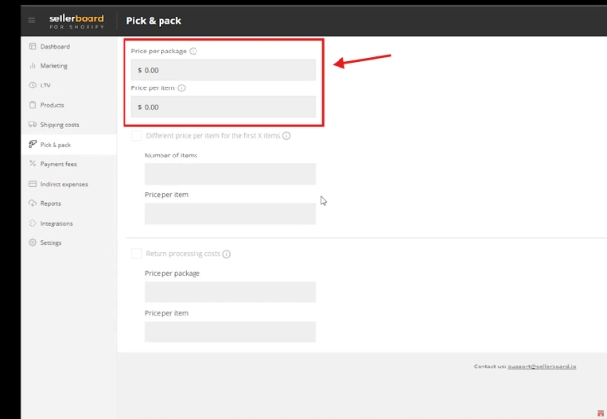The height and width of the screenshot is (419, 607).
Task: Click the hamburger menu icon
Action: (32, 20)
